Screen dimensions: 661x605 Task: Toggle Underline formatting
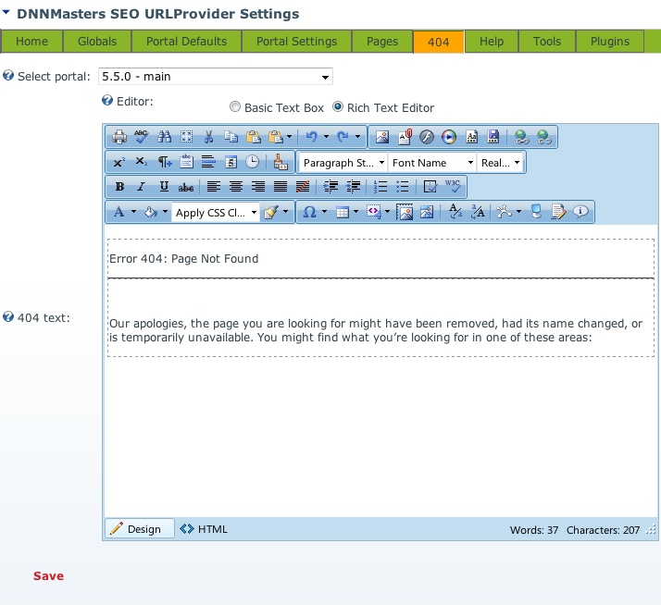pos(164,187)
